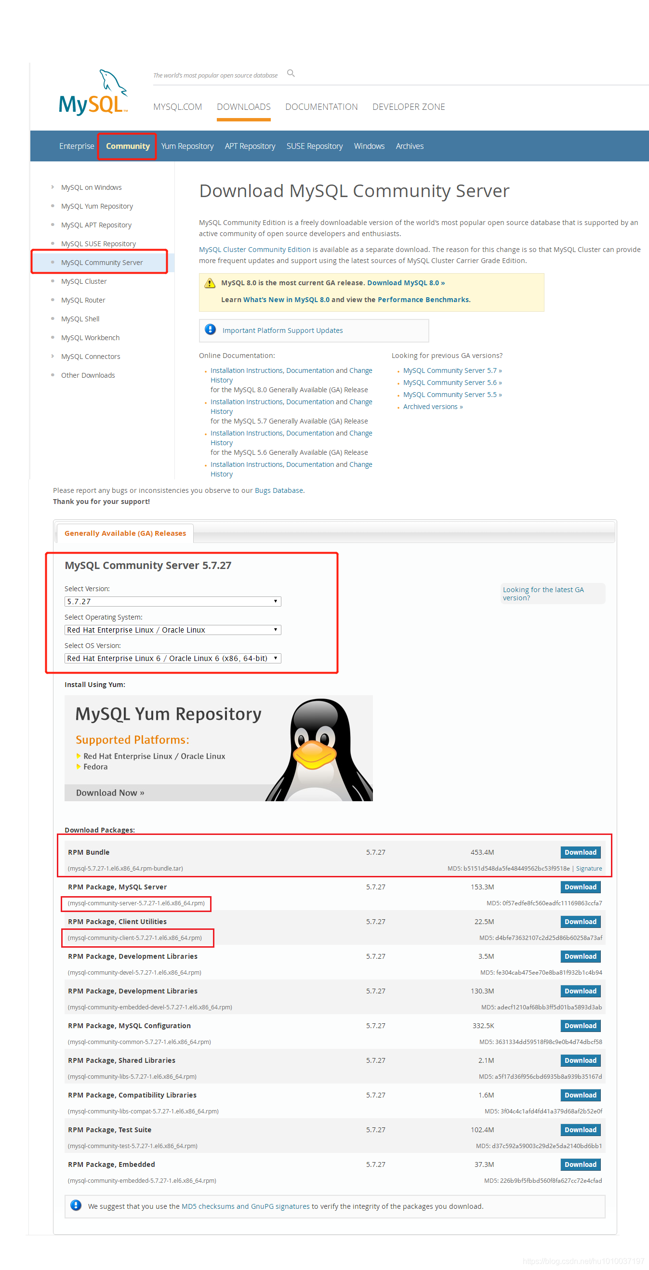Open the DOWNLOADS top menu
Image resolution: width=649 pixels, height=1270 pixels.
coord(244,107)
